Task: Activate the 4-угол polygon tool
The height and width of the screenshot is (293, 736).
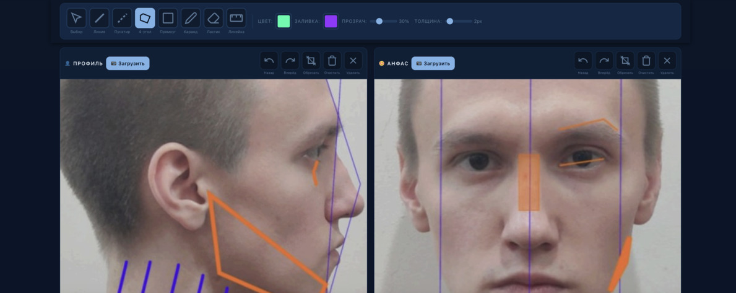Action: (145, 18)
